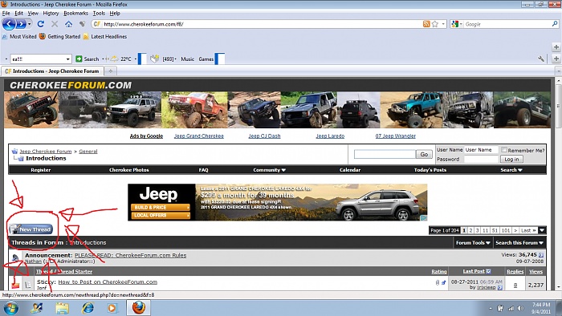Open Internet Explorer from the taskbar
Image resolution: width=562 pixels, height=316 pixels.
pyautogui.click(x=88, y=308)
